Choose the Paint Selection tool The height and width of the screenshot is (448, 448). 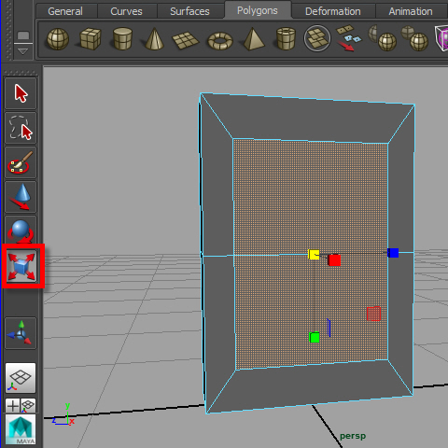tap(21, 162)
